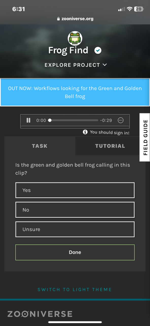Expand the Explore Project dropdown
Image resolution: width=150 pixels, height=326 pixels.
click(76, 65)
